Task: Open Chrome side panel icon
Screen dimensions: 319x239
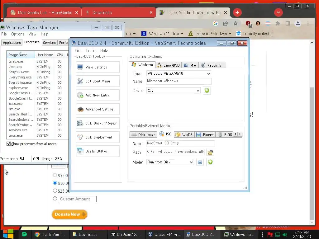Action: click(288, 24)
